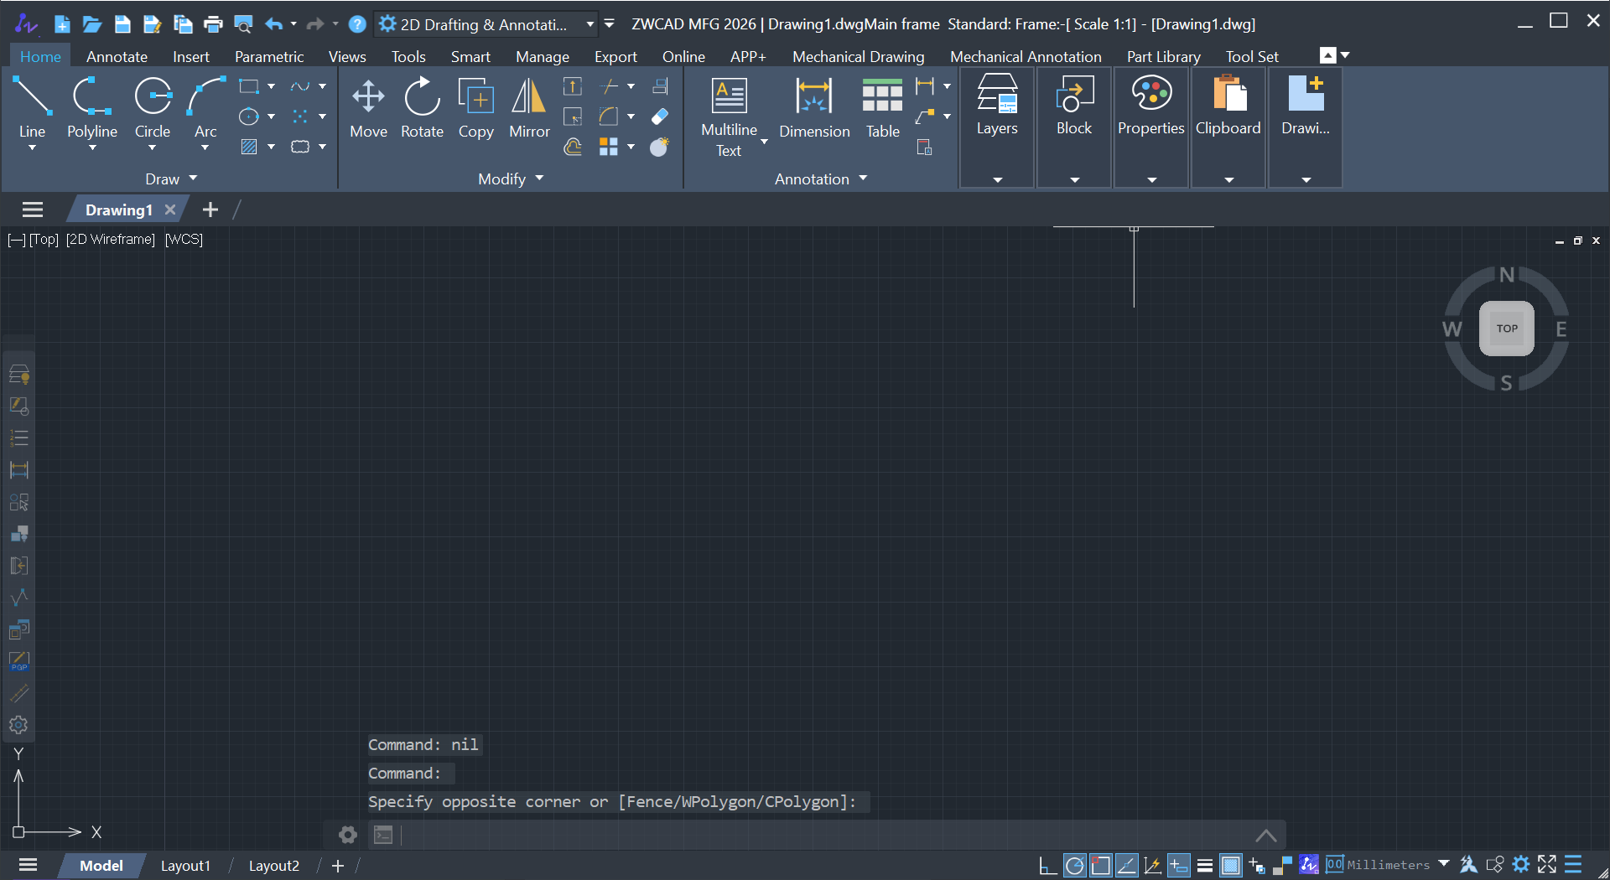Switch to the Insert ribbon tab
Image resolution: width=1610 pixels, height=880 pixels.
click(191, 56)
